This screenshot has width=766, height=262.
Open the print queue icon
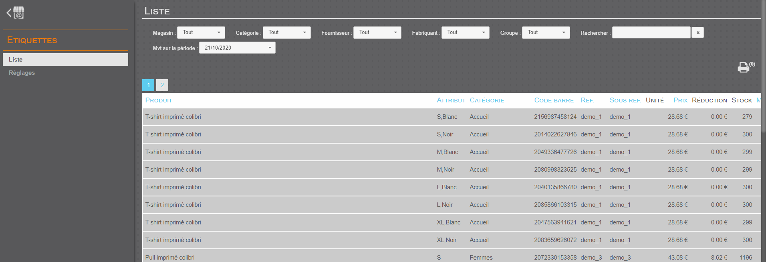tap(744, 67)
